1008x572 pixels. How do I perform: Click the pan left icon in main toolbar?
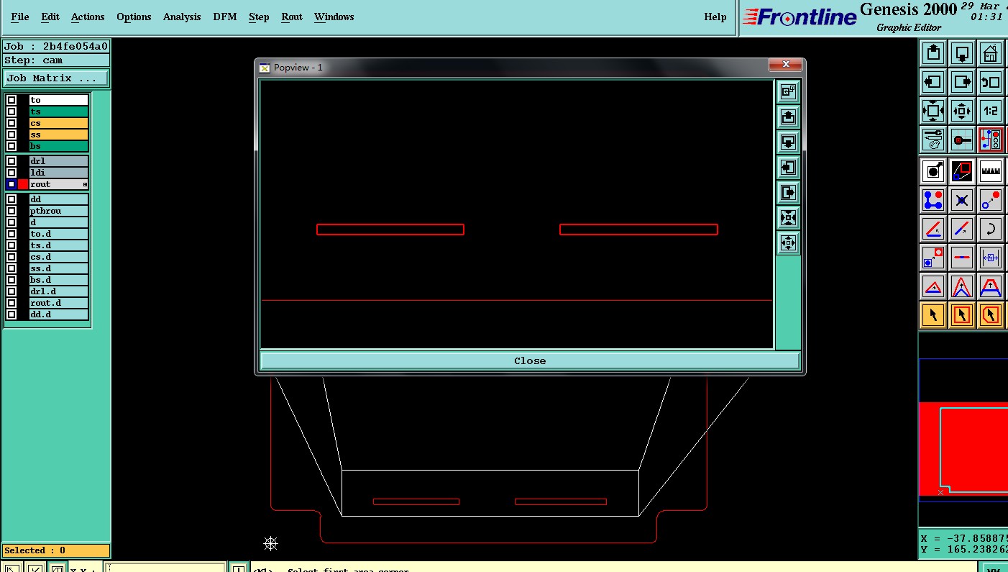click(x=933, y=82)
